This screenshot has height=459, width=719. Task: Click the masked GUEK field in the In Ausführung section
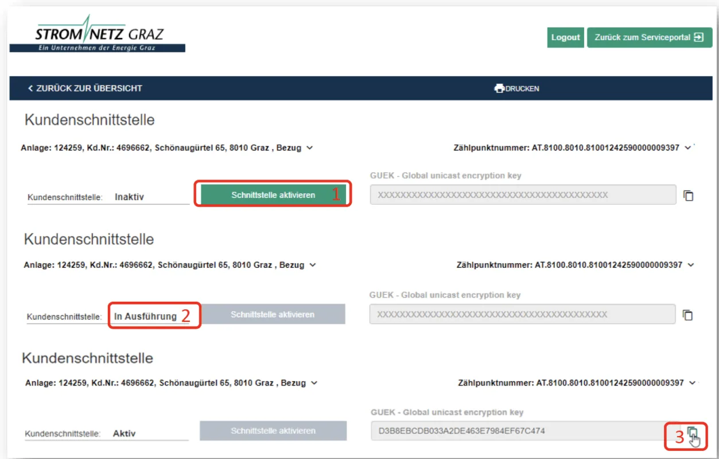(523, 314)
